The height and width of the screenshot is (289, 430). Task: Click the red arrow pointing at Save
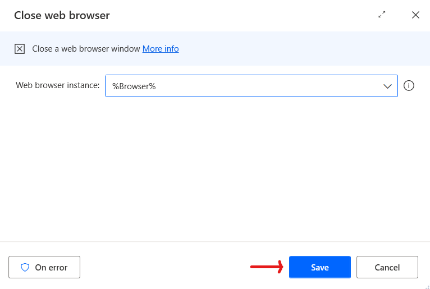pos(267,267)
